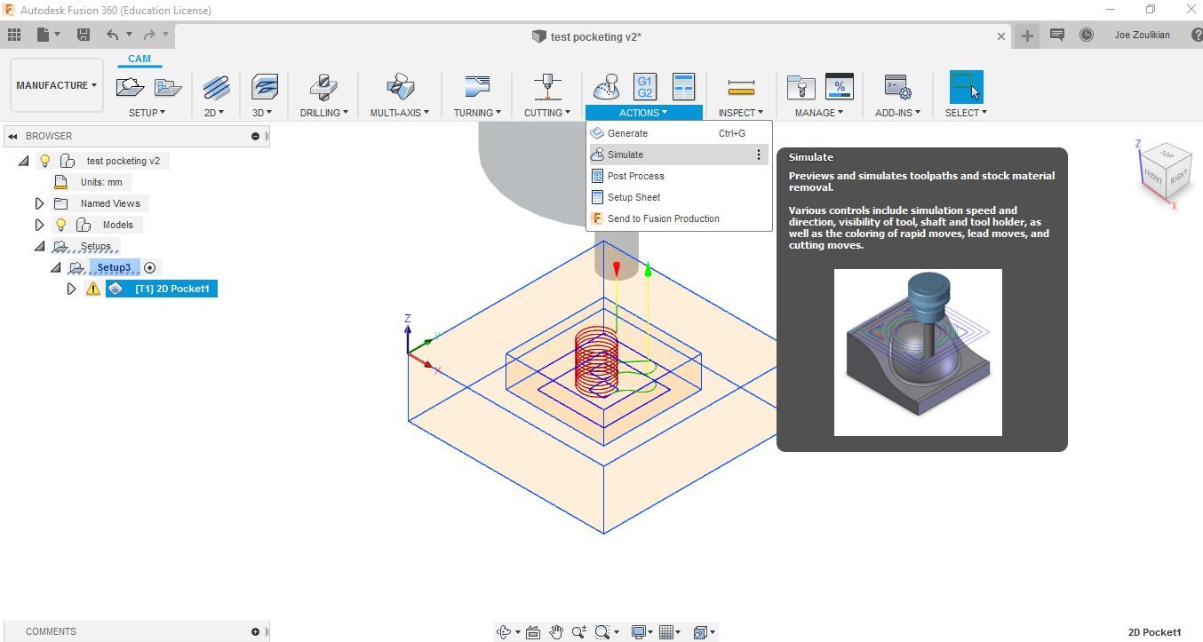Open a new design tab with plus button
Screen dimensions: 1203x642
click(1027, 36)
